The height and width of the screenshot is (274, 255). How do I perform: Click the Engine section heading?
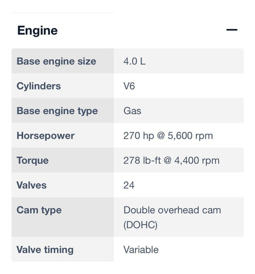(37, 30)
